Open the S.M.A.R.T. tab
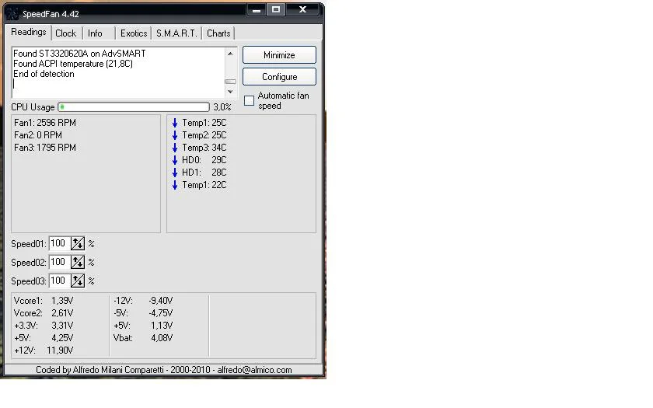Viewport: 653px width, 408px height. [x=176, y=33]
